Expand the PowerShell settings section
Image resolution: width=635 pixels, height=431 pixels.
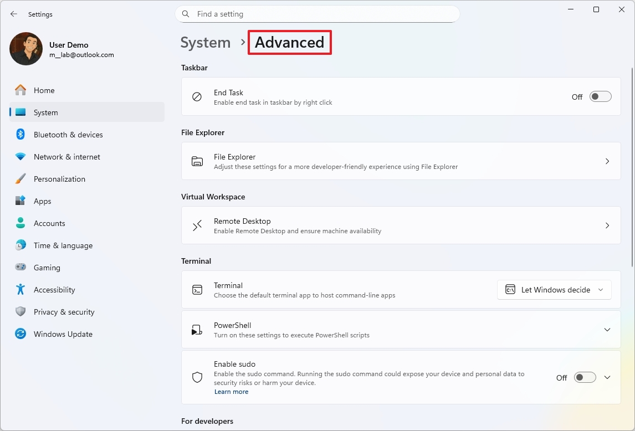point(607,330)
